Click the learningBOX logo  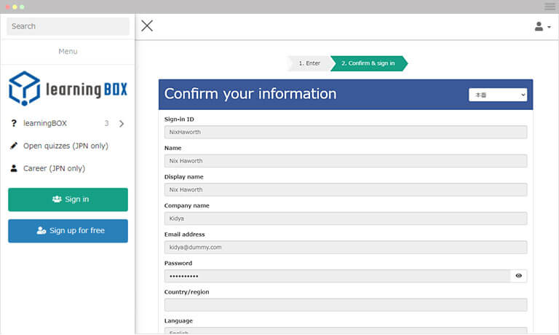(x=68, y=89)
